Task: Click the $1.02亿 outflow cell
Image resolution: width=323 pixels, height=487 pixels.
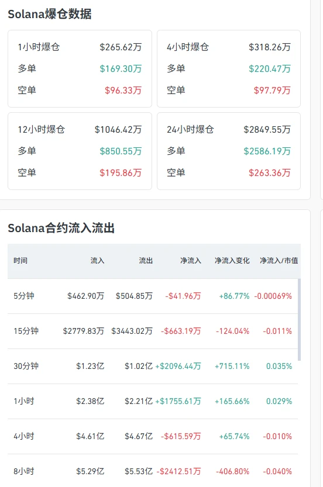Action: click(x=139, y=366)
